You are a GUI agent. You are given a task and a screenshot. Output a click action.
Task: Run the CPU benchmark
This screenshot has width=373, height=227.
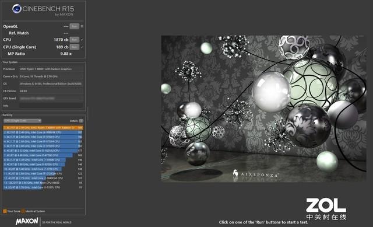pos(75,40)
